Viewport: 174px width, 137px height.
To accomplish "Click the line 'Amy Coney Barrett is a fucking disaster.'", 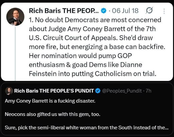I will (50, 101).
